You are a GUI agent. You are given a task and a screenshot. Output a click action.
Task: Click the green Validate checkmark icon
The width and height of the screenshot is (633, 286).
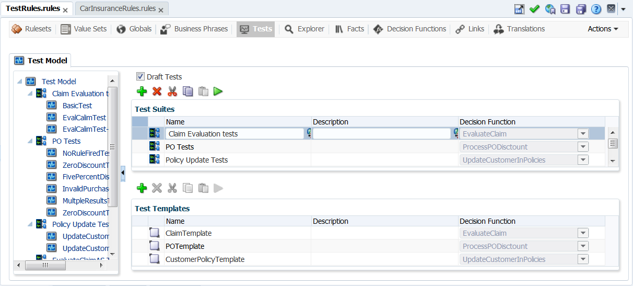point(534,9)
